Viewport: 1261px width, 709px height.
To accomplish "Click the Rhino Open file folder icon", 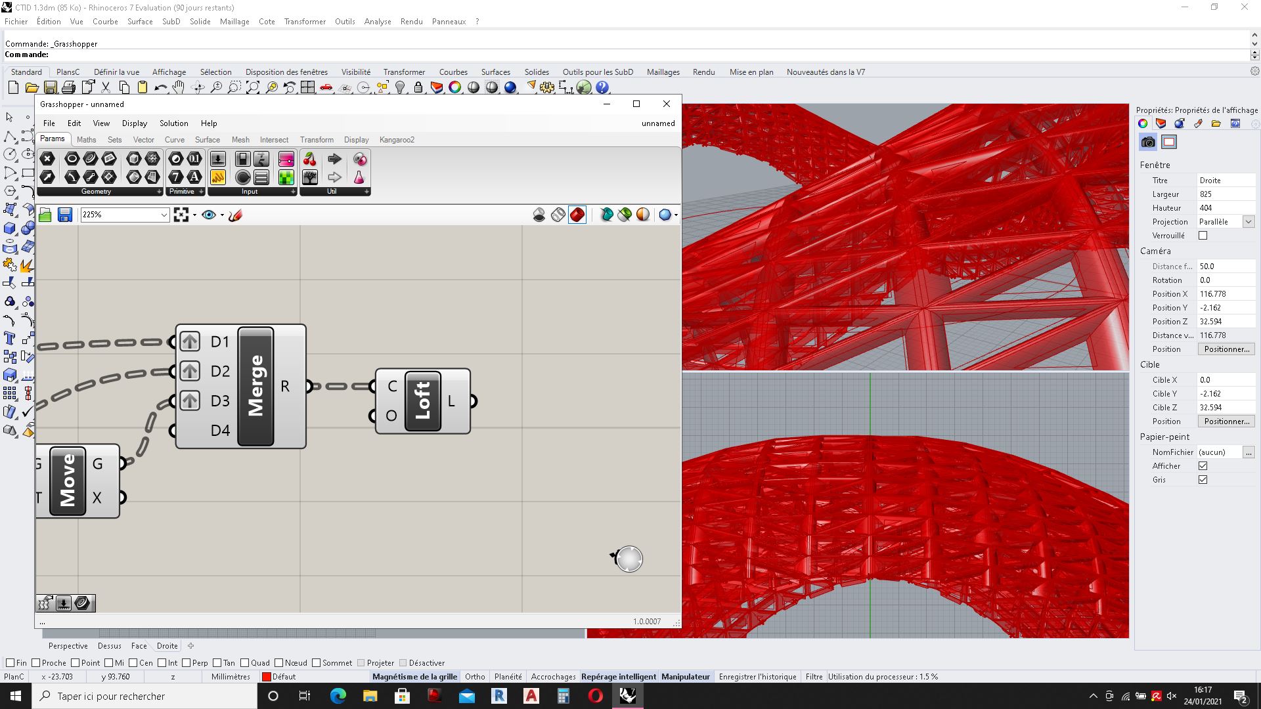I will point(32,87).
